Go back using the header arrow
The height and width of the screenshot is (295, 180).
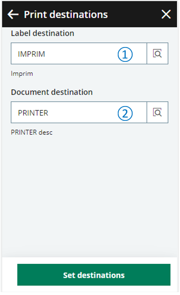pos(13,14)
